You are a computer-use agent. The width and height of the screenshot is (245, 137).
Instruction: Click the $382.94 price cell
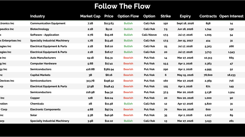[109, 69]
